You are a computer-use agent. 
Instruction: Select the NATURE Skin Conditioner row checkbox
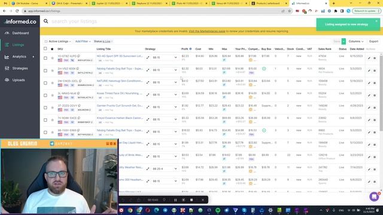coord(45,83)
